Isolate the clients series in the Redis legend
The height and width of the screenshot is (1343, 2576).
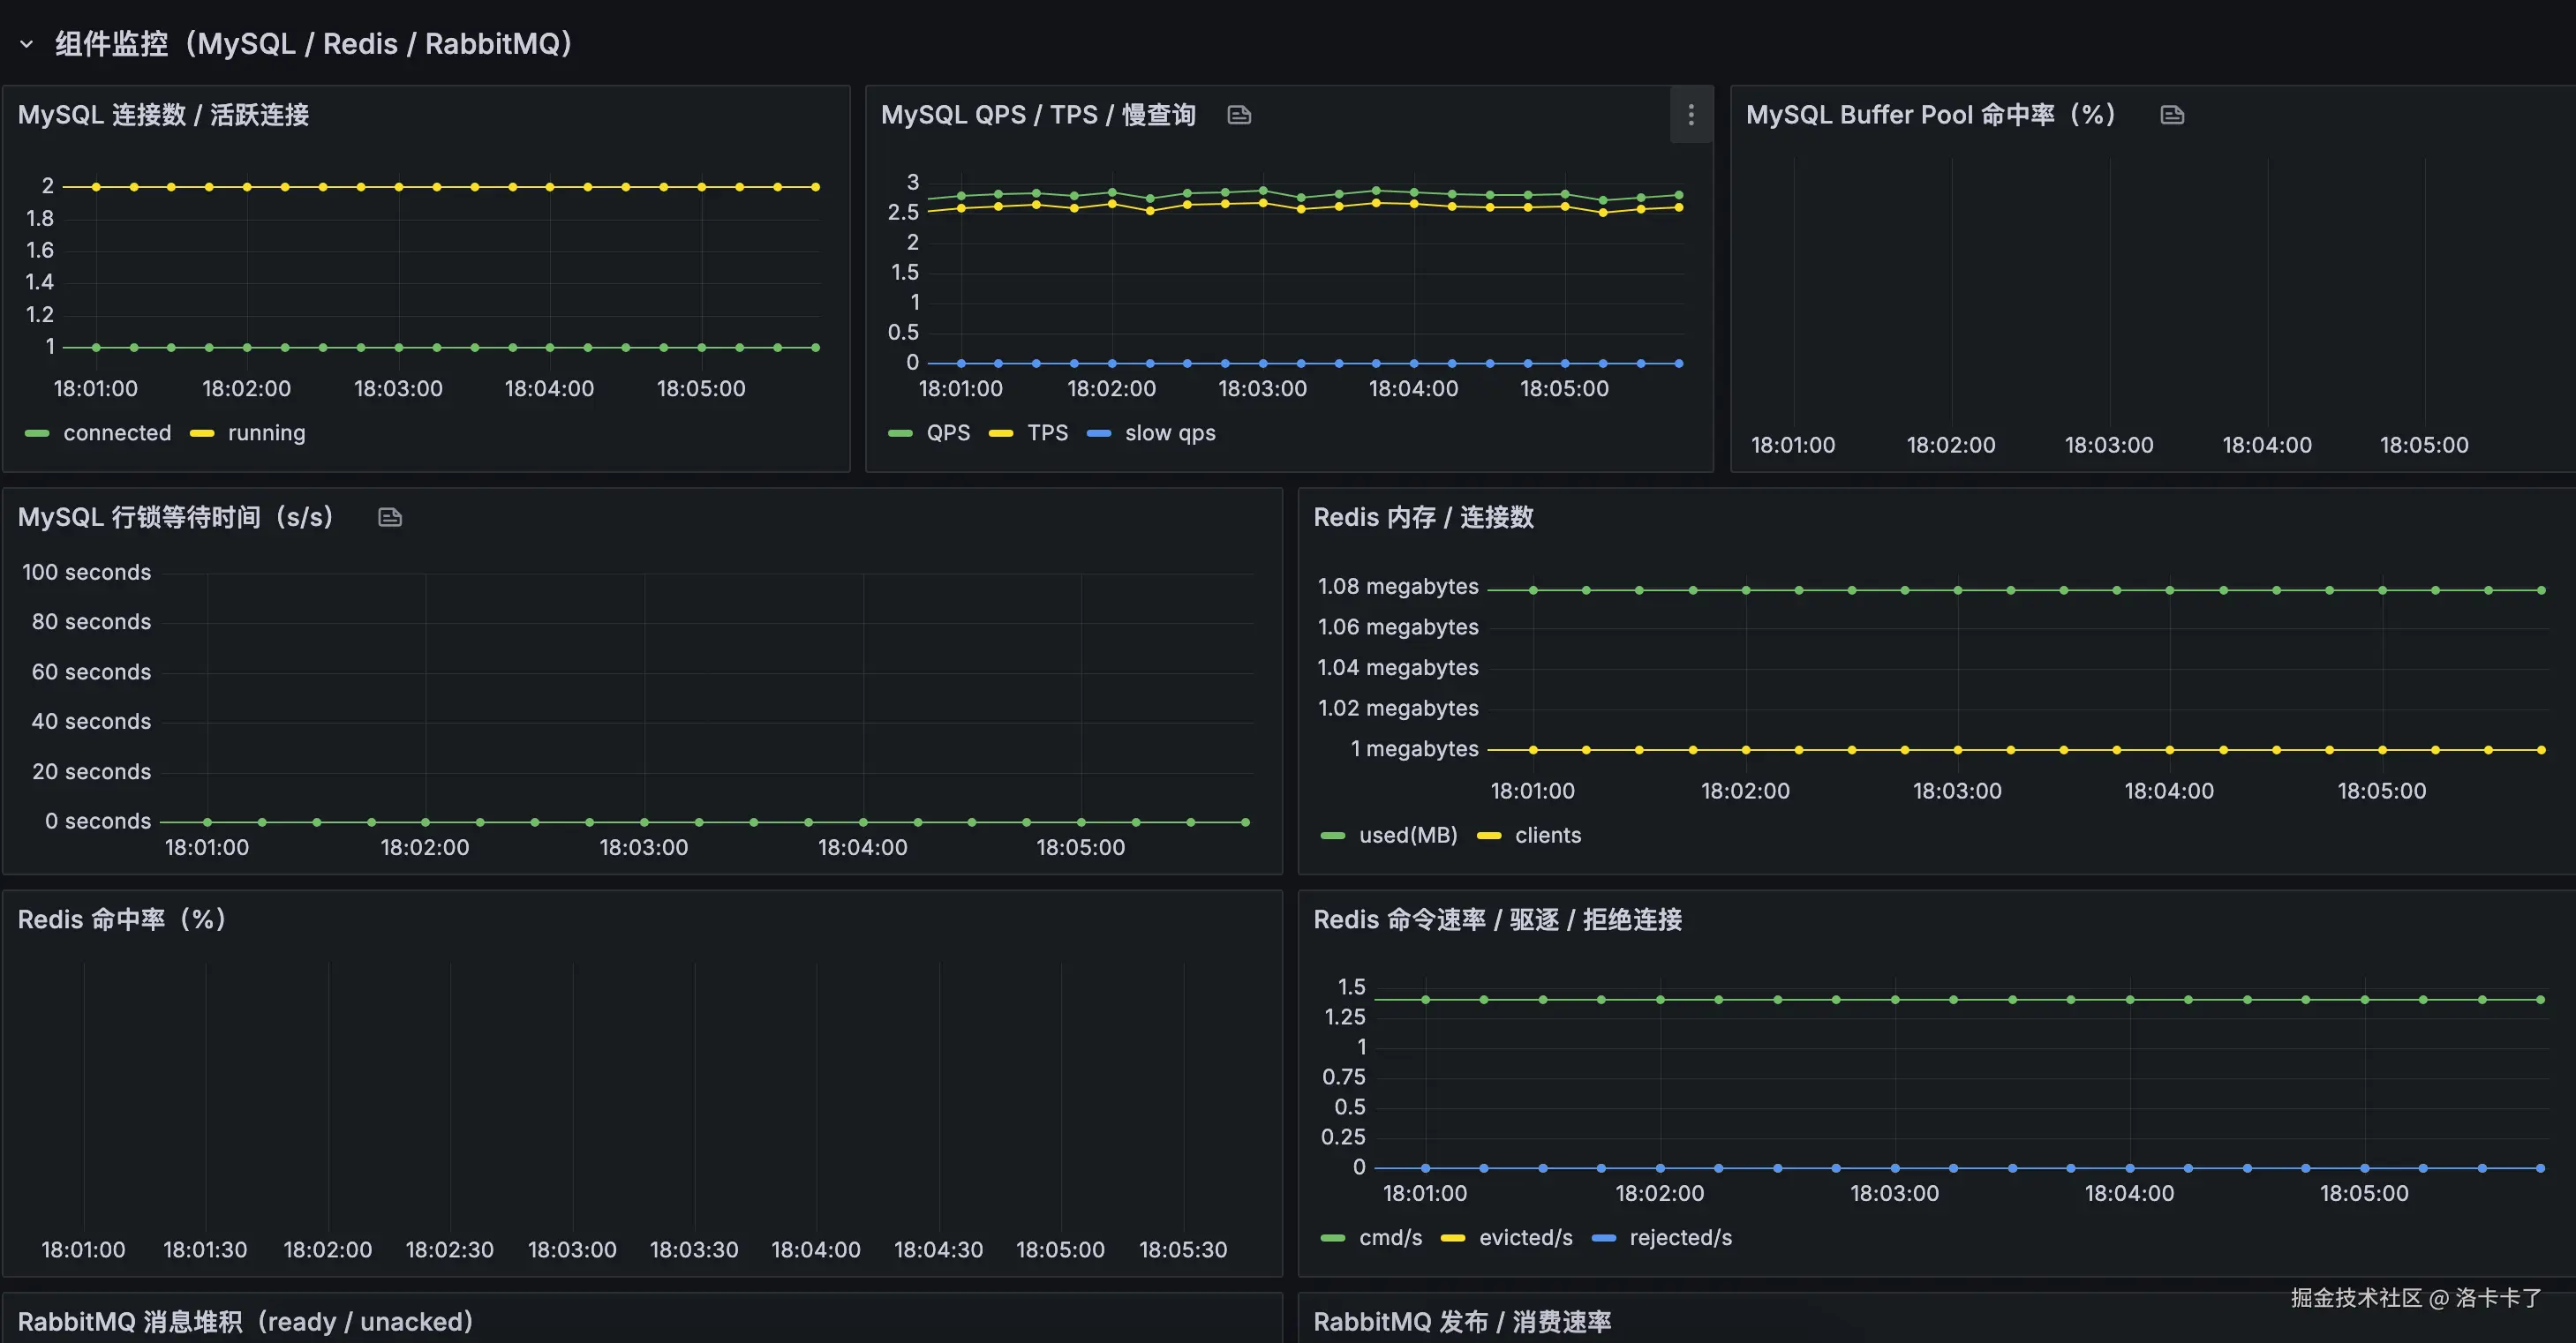(x=1547, y=836)
